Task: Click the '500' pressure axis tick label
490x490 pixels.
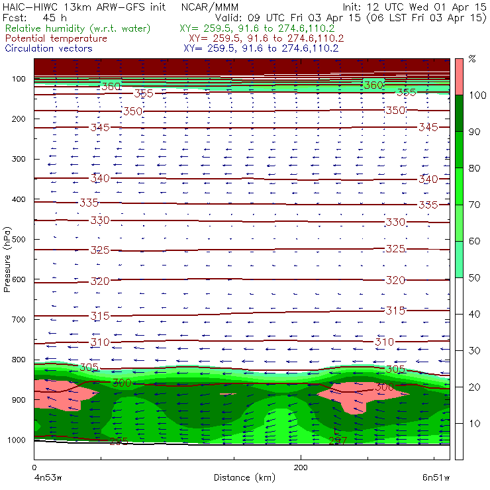Action: [x=19, y=240]
